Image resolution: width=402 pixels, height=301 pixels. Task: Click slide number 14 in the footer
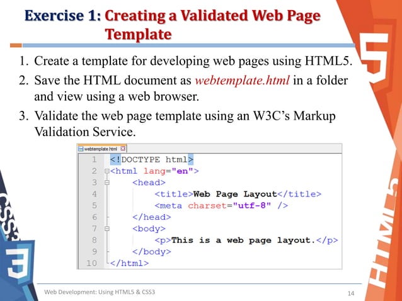coord(351,293)
